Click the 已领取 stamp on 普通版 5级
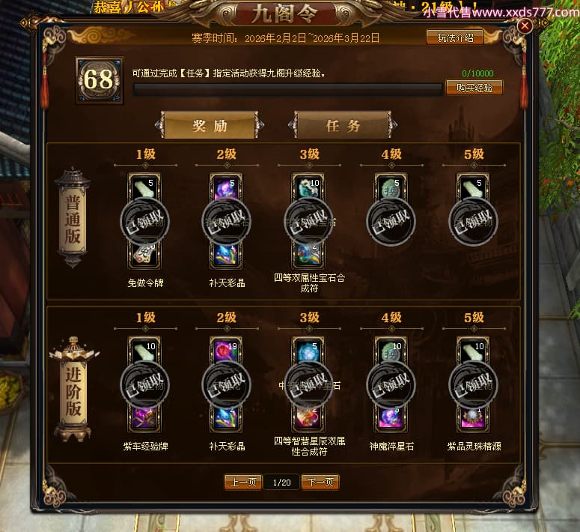This screenshot has width=580, height=532. 473,222
